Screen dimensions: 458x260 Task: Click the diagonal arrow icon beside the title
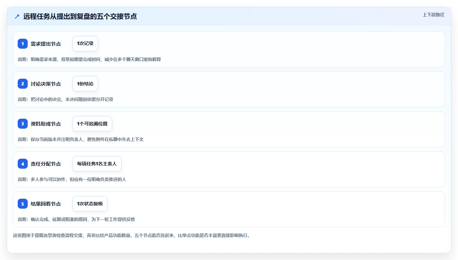[x=17, y=16]
